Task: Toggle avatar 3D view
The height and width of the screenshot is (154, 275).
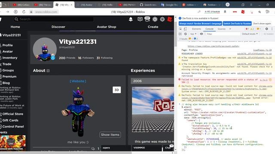Action: (116, 90)
